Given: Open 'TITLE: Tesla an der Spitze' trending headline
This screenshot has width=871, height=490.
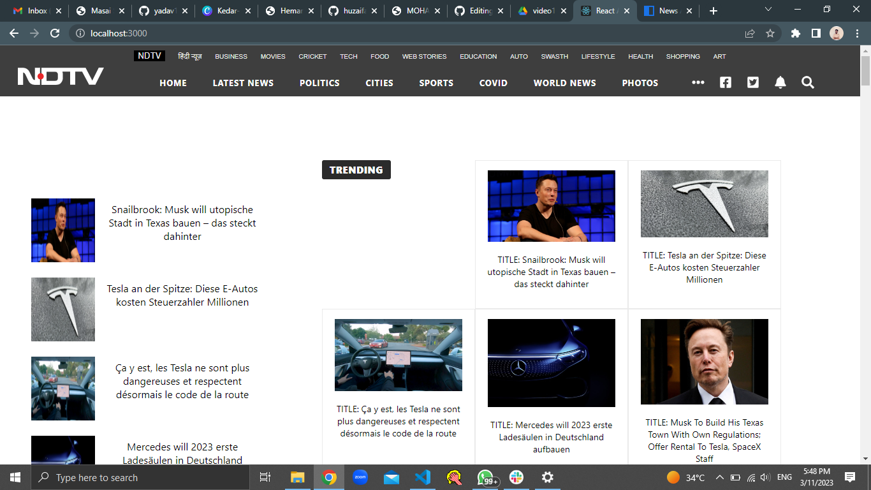Looking at the screenshot, I should tap(705, 267).
